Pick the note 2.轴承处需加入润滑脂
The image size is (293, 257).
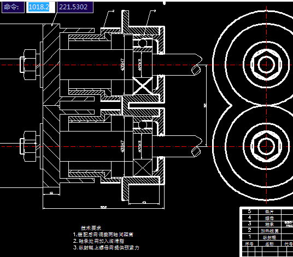[x=98, y=241]
